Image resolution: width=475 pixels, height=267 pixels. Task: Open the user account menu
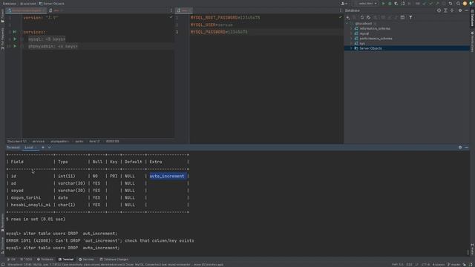tap(344, 4)
